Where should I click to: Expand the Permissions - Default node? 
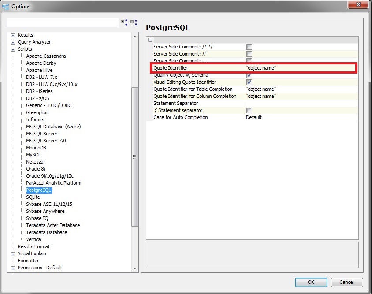point(13,268)
